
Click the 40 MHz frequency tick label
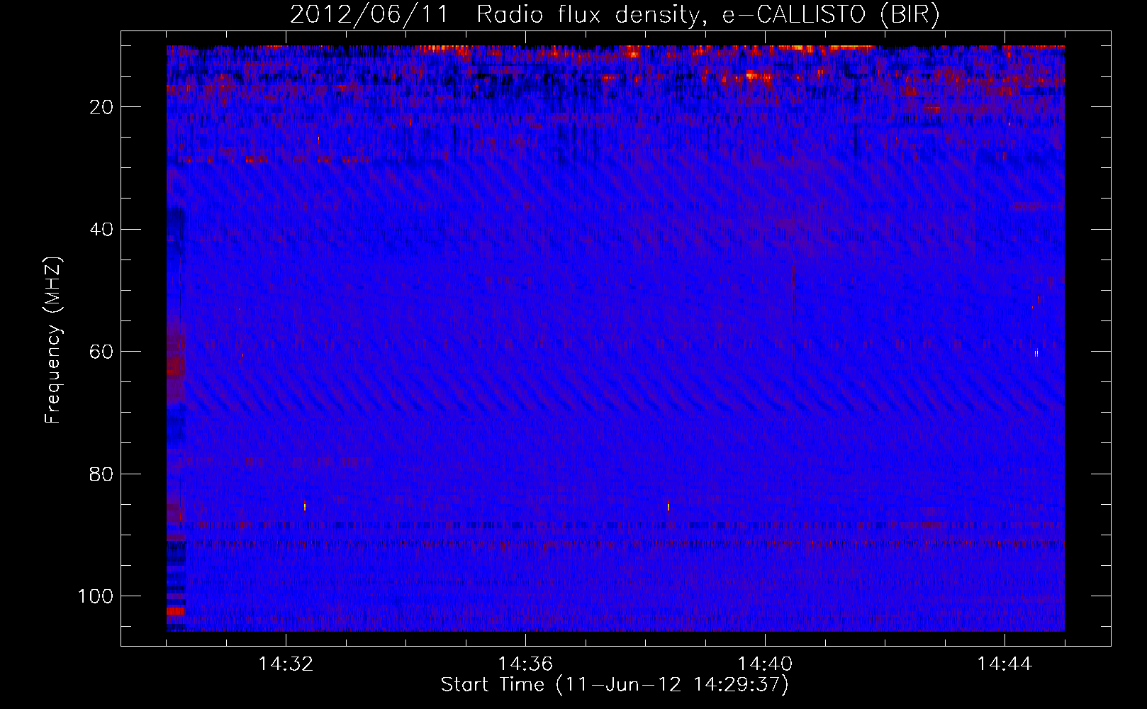pos(101,230)
